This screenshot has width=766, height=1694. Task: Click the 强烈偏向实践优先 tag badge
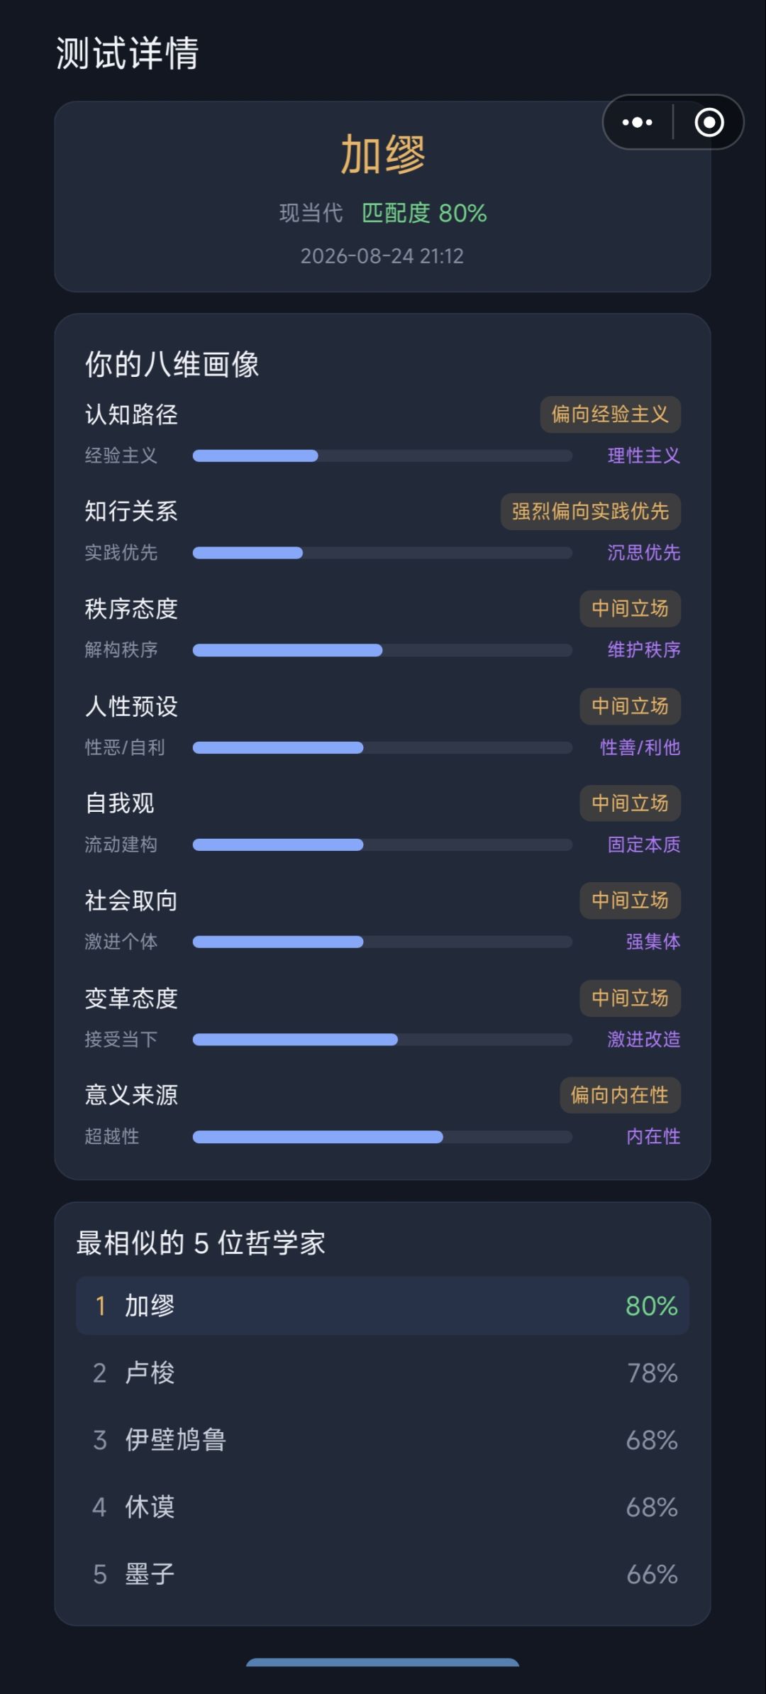pos(590,512)
